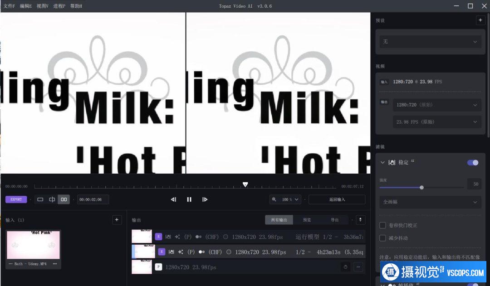Click P badge in third output row
Viewport: 490px width, 286px height.
point(158,267)
